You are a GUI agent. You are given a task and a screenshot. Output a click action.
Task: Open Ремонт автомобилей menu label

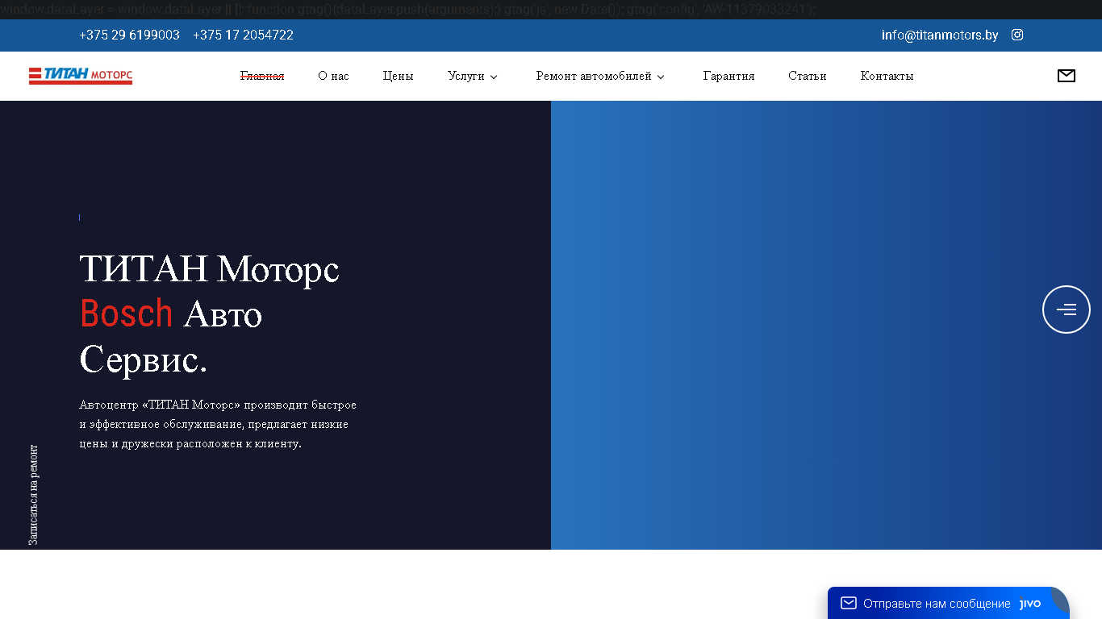point(594,76)
